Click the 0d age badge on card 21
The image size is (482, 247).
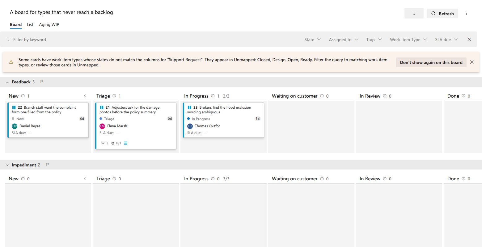click(170, 119)
